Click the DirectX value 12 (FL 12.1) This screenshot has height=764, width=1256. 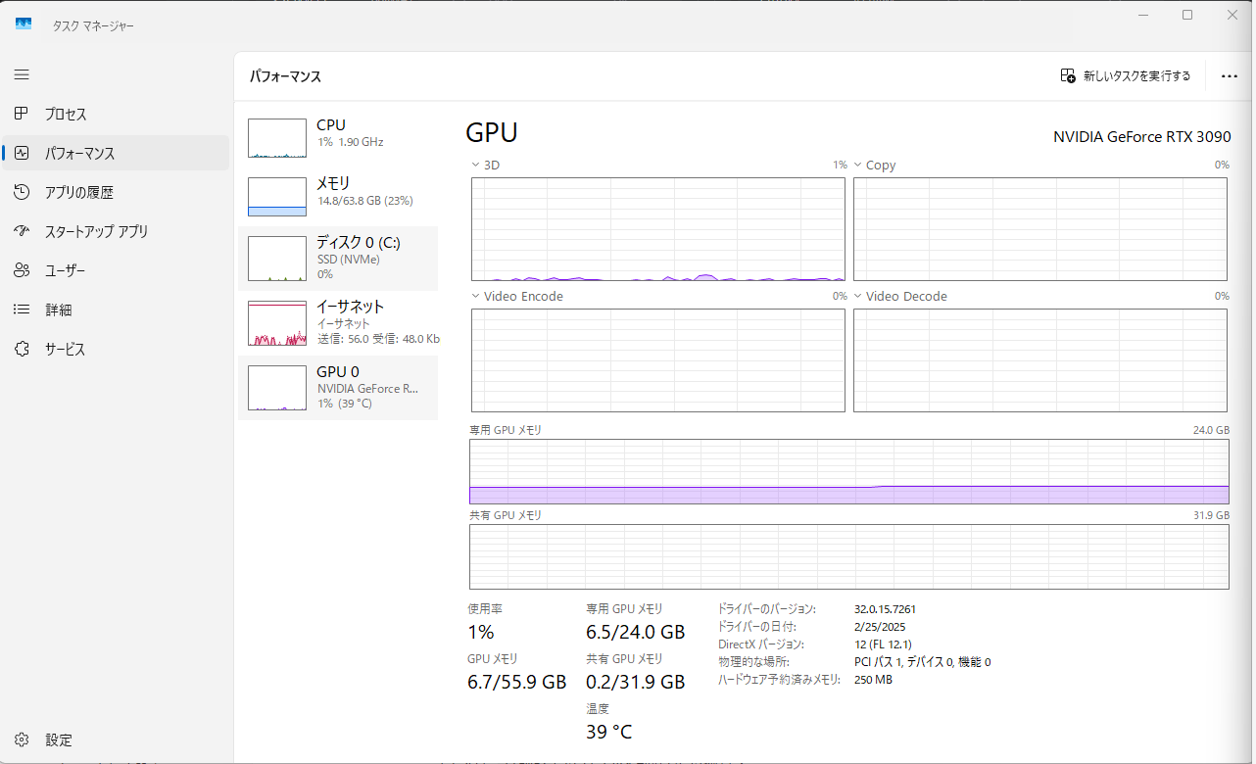884,645
